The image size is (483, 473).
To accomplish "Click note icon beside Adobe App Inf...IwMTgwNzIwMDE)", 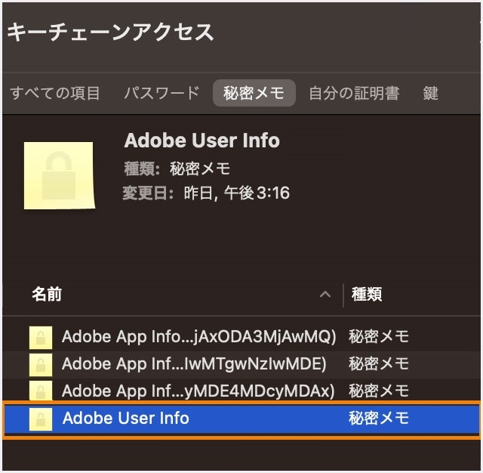I will pos(41,364).
